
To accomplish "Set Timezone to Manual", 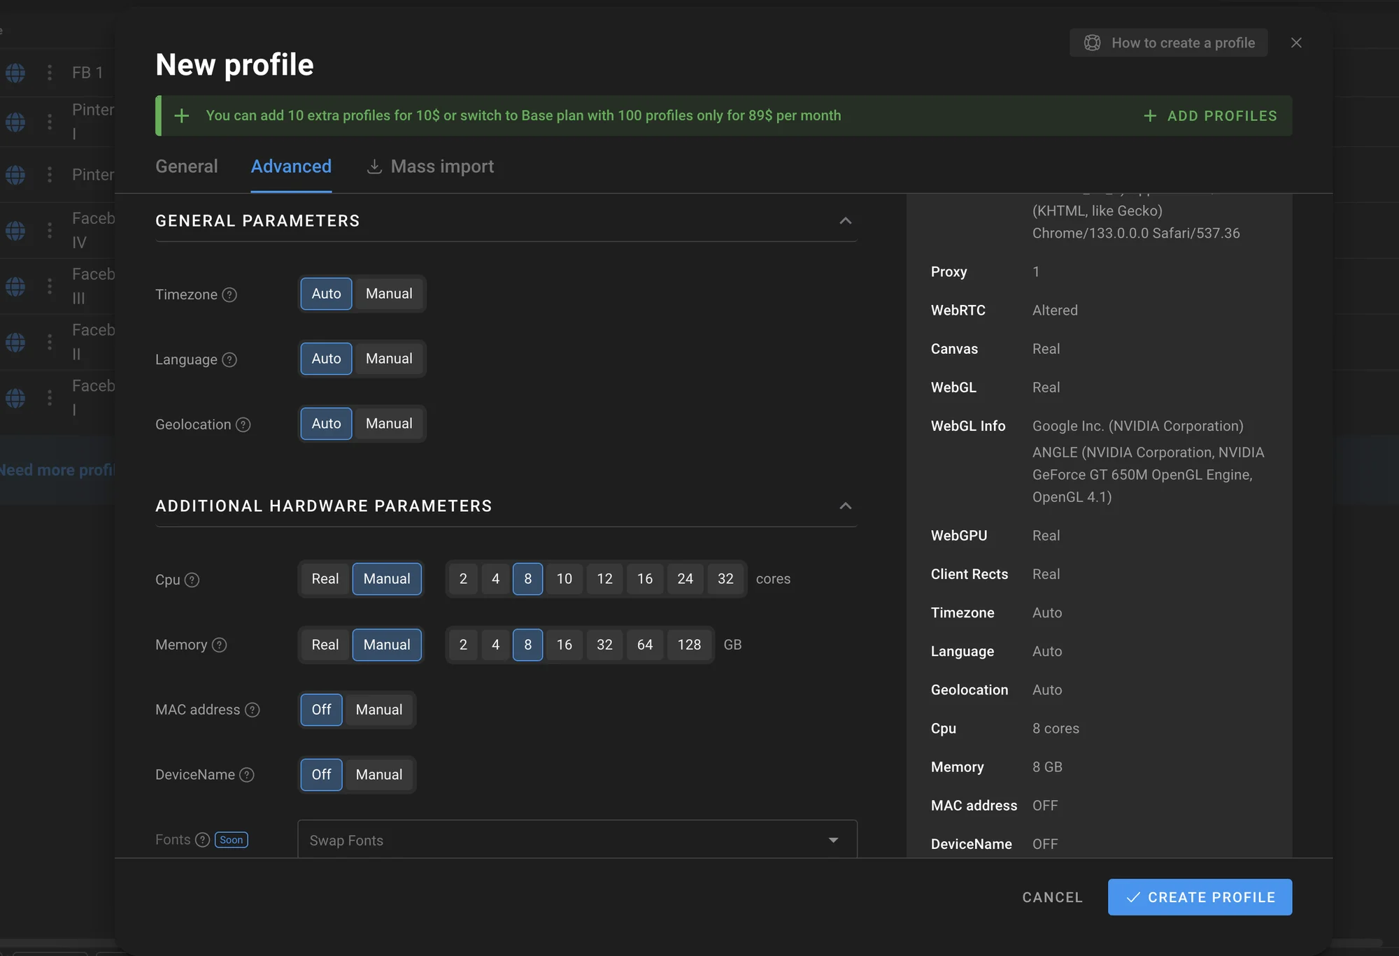I will click(x=389, y=294).
